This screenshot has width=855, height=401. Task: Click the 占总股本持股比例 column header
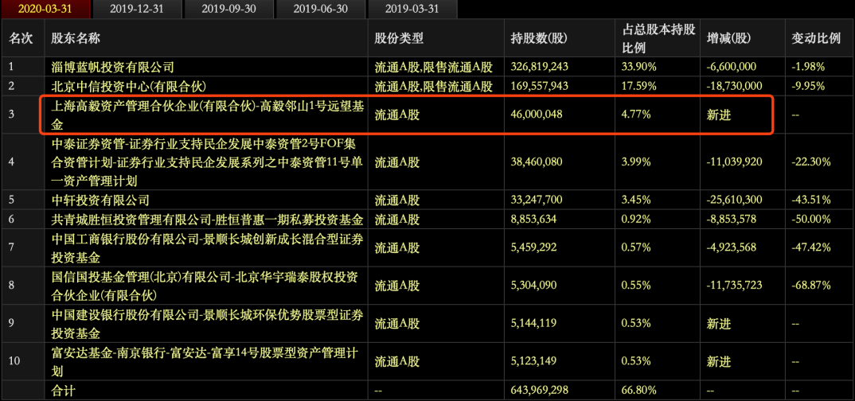(658, 39)
